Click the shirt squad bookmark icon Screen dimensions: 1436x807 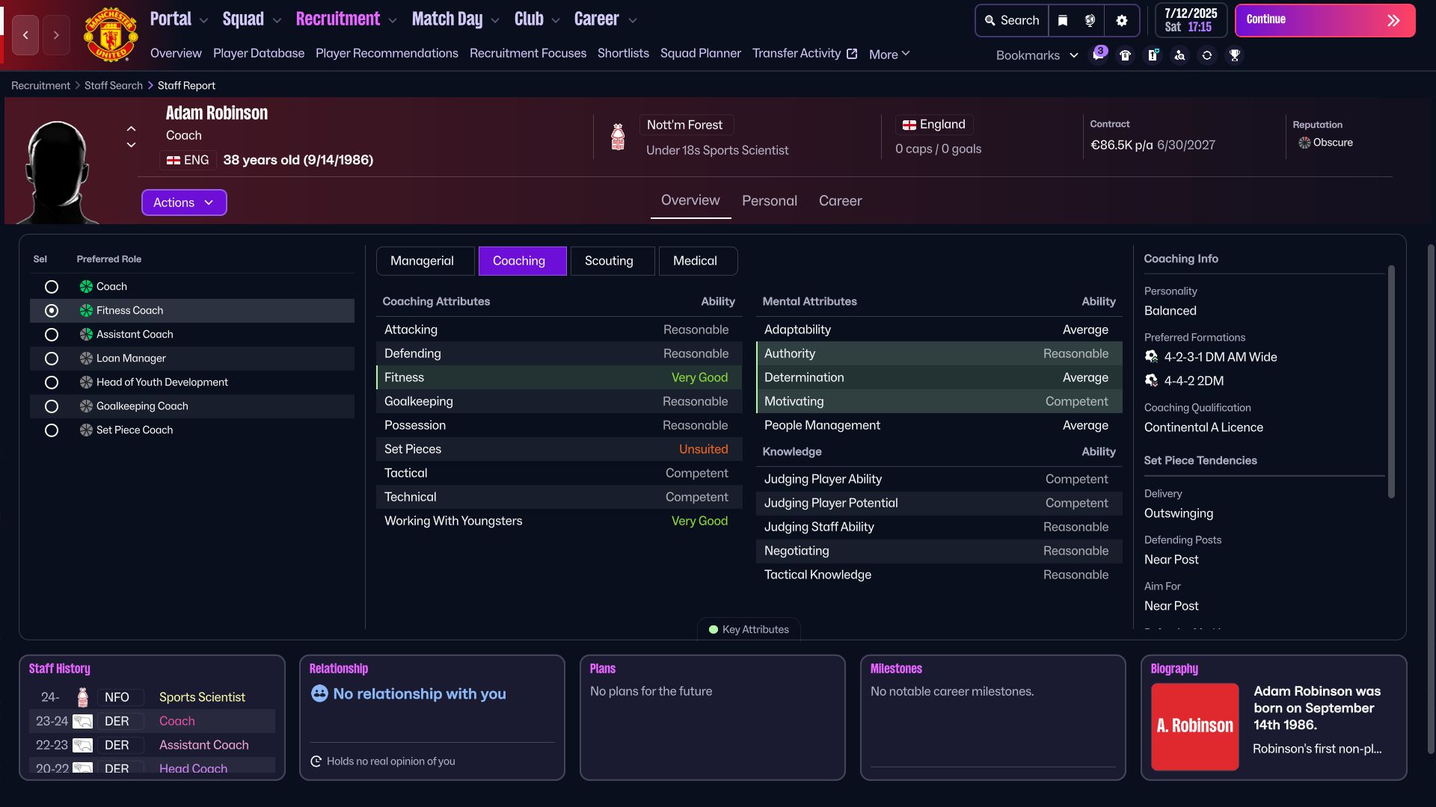(1125, 55)
